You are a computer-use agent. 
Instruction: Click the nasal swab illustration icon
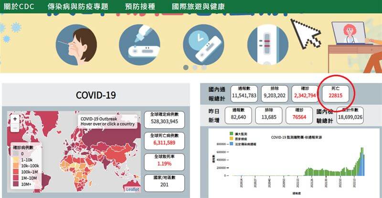click(x=76, y=44)
